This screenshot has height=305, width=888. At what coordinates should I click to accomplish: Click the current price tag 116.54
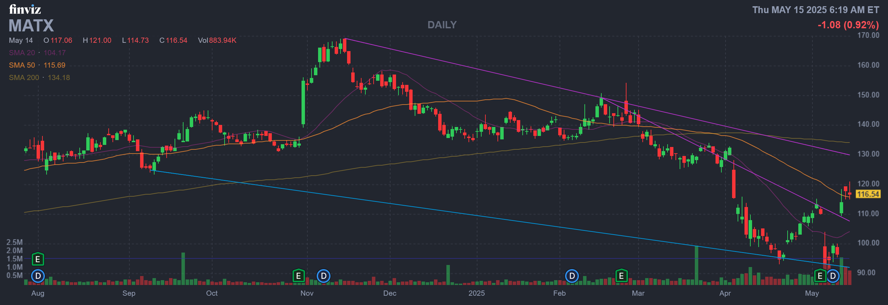coord(868,194)
